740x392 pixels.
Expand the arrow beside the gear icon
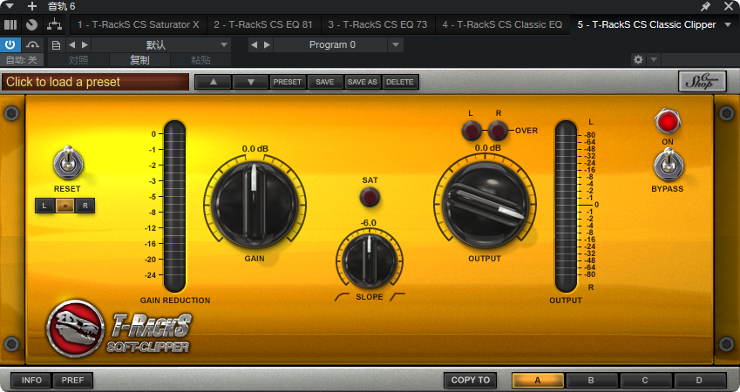[654, 60]
